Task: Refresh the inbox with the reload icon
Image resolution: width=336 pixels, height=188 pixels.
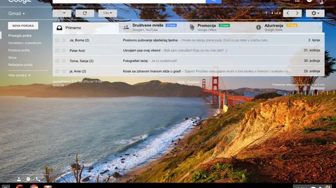Action: [x=84, y=13]
